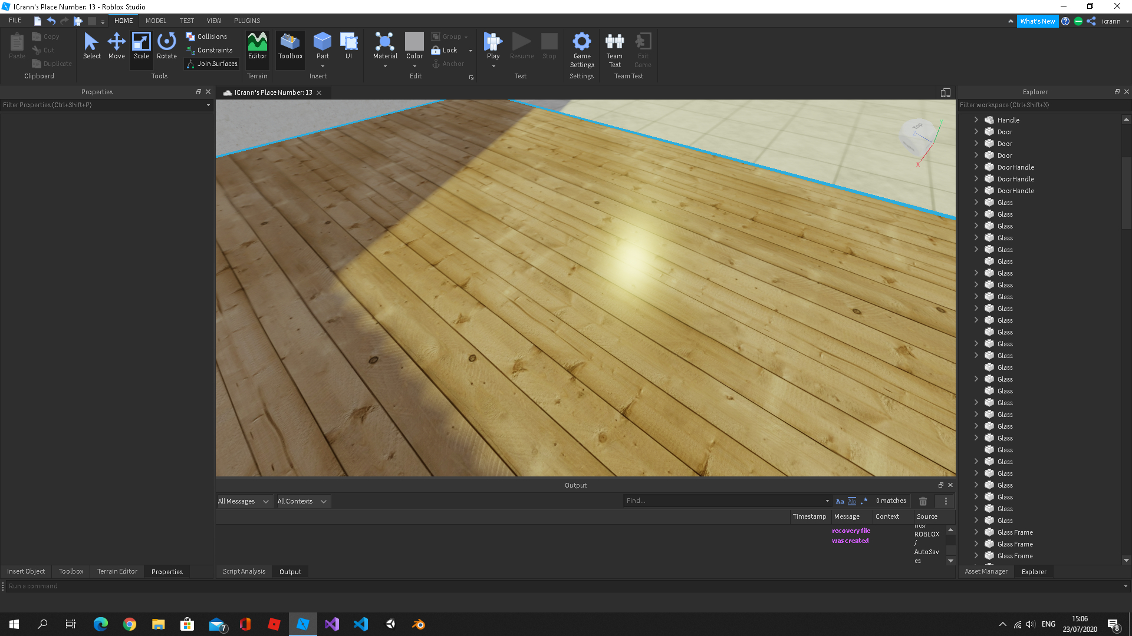
Task: Toggle whole word matching in Output search
Action: (852, 501)
